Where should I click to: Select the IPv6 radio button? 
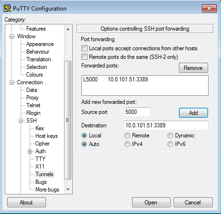pyautogui.click(x=170, y=144)
